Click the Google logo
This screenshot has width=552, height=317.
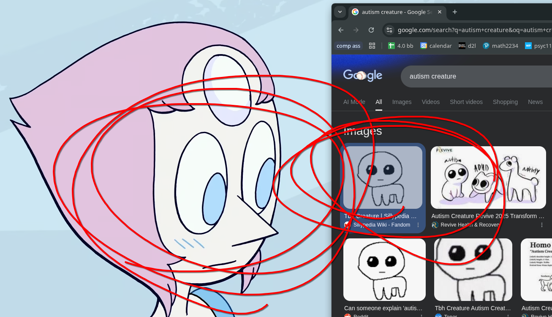click(363, 76)
